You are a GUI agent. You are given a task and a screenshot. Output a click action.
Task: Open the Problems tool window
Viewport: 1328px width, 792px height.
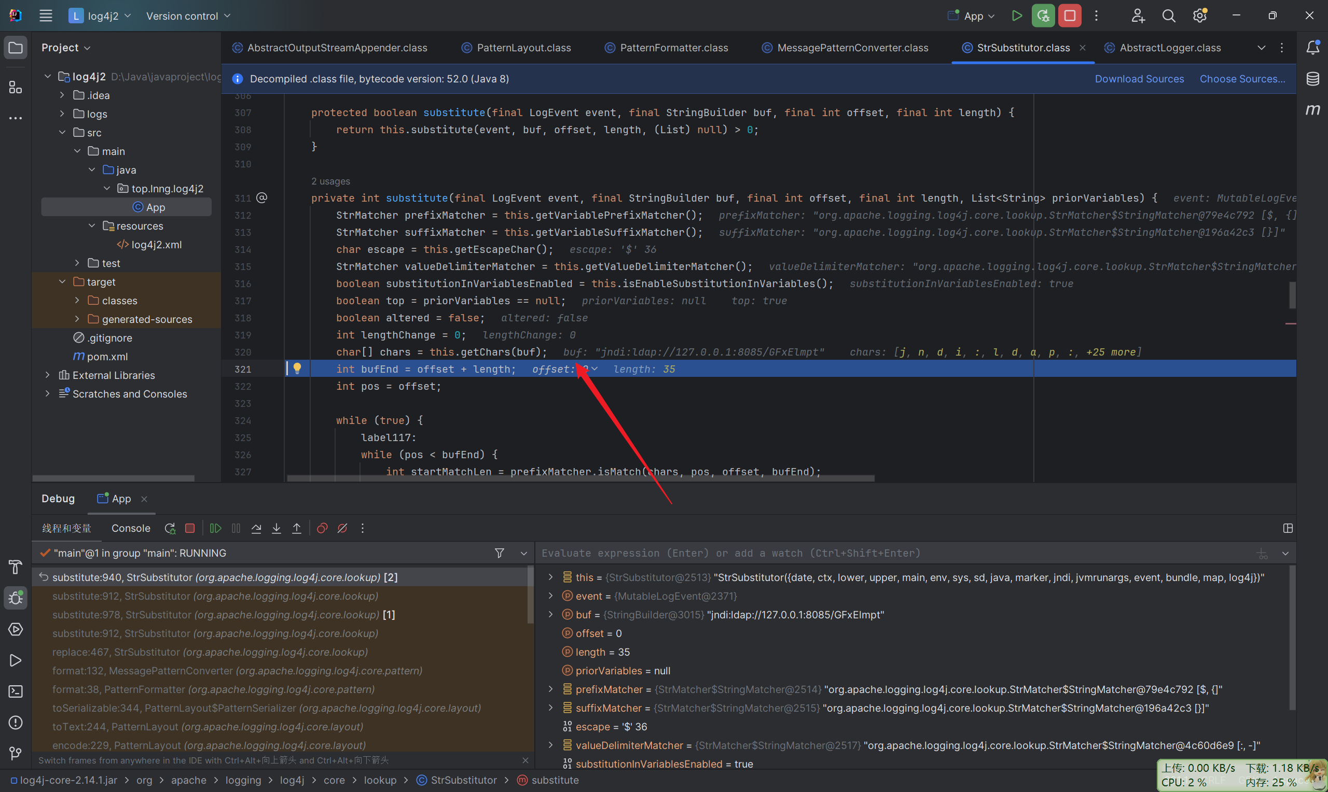[x=16, y=722]
